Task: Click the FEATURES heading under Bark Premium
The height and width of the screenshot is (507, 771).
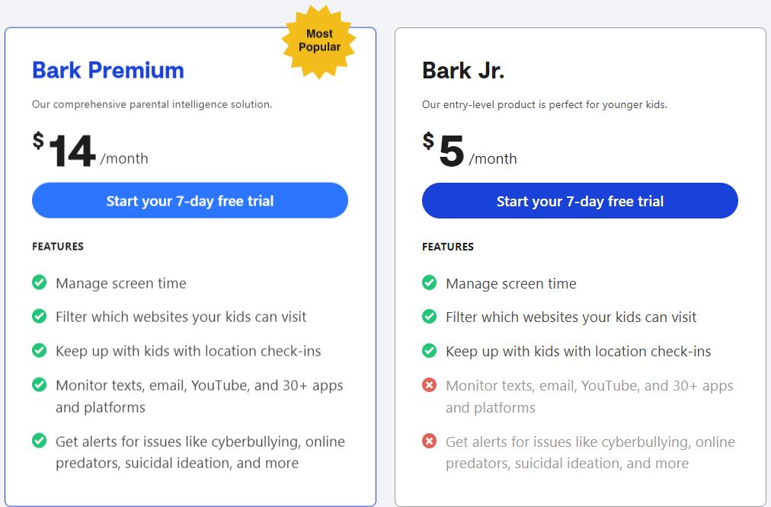Action: pyautogui.click(x=58, y=247)
